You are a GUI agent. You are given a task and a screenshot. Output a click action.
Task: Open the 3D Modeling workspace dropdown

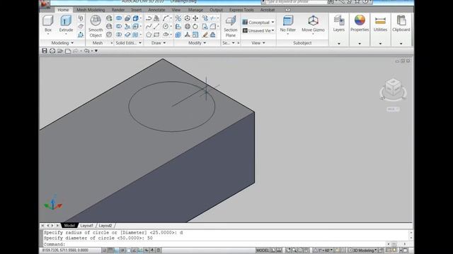click(x=362, y=250)
